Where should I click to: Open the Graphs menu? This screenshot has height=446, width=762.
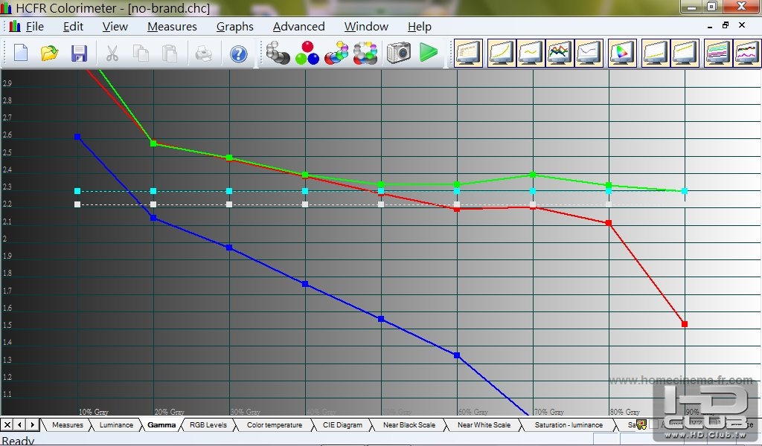(x=234, y=27)
